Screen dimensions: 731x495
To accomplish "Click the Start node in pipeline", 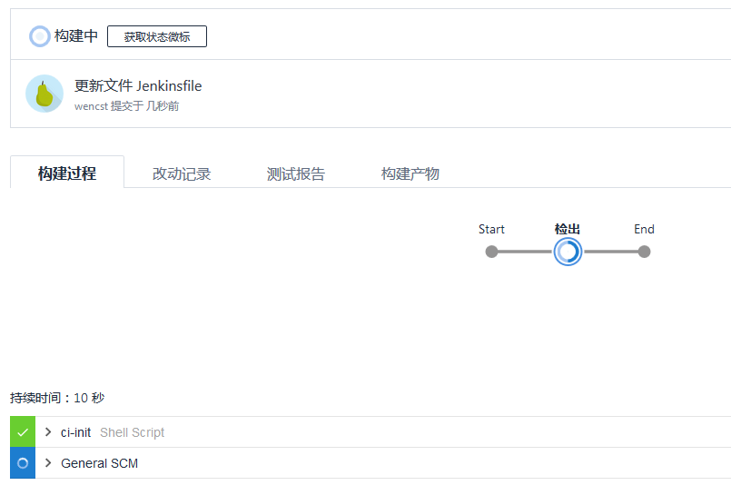I will click(x=491, y=252).
